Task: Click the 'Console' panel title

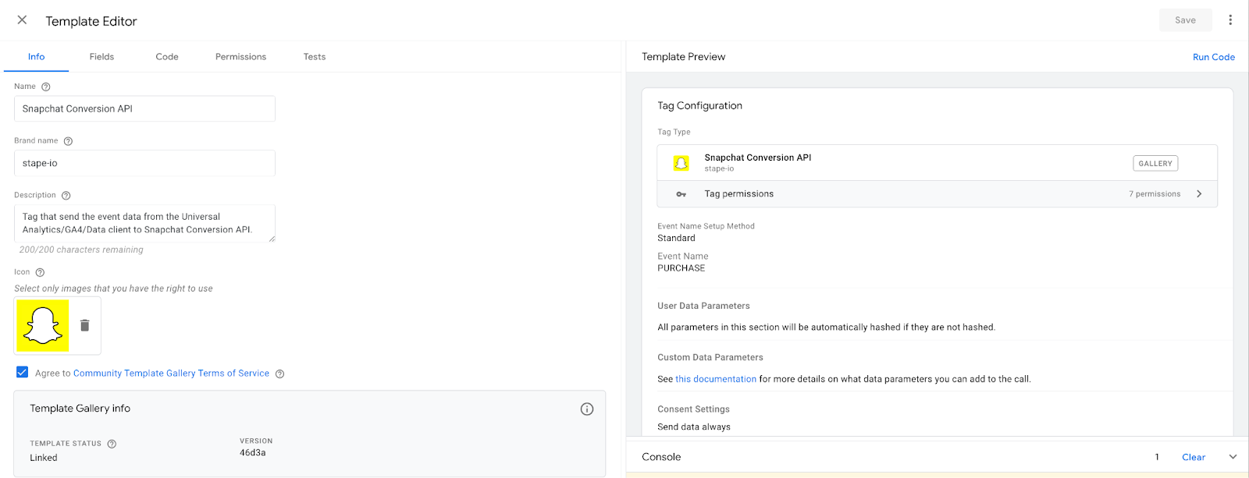Action: click(661, 457)
